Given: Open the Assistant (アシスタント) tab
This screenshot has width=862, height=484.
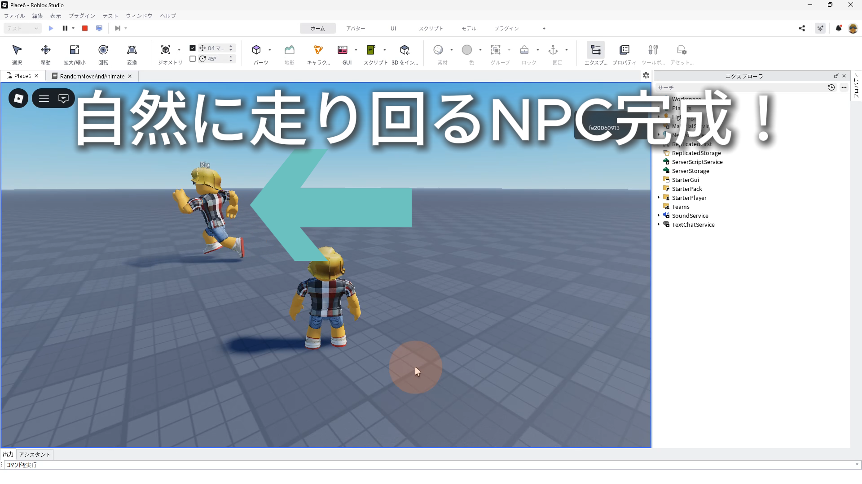Looking at the screenshot, I should 35,454.
